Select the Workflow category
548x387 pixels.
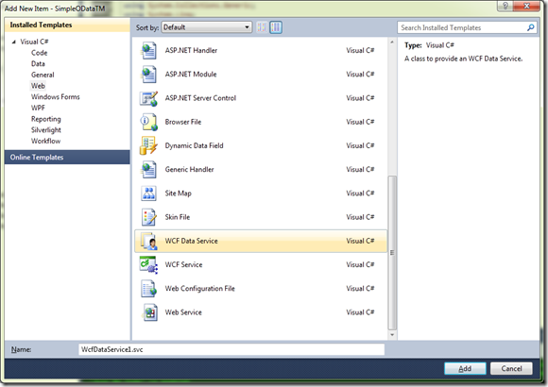[45, 141]
